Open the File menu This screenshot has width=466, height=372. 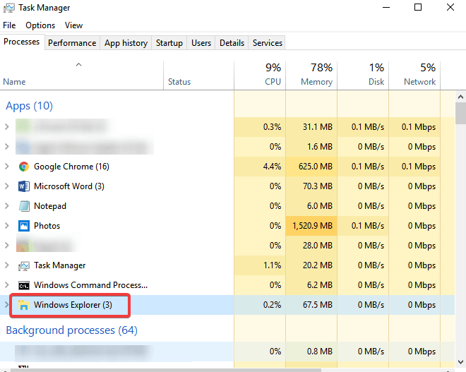pyautogui.click(x=9, y=25)
